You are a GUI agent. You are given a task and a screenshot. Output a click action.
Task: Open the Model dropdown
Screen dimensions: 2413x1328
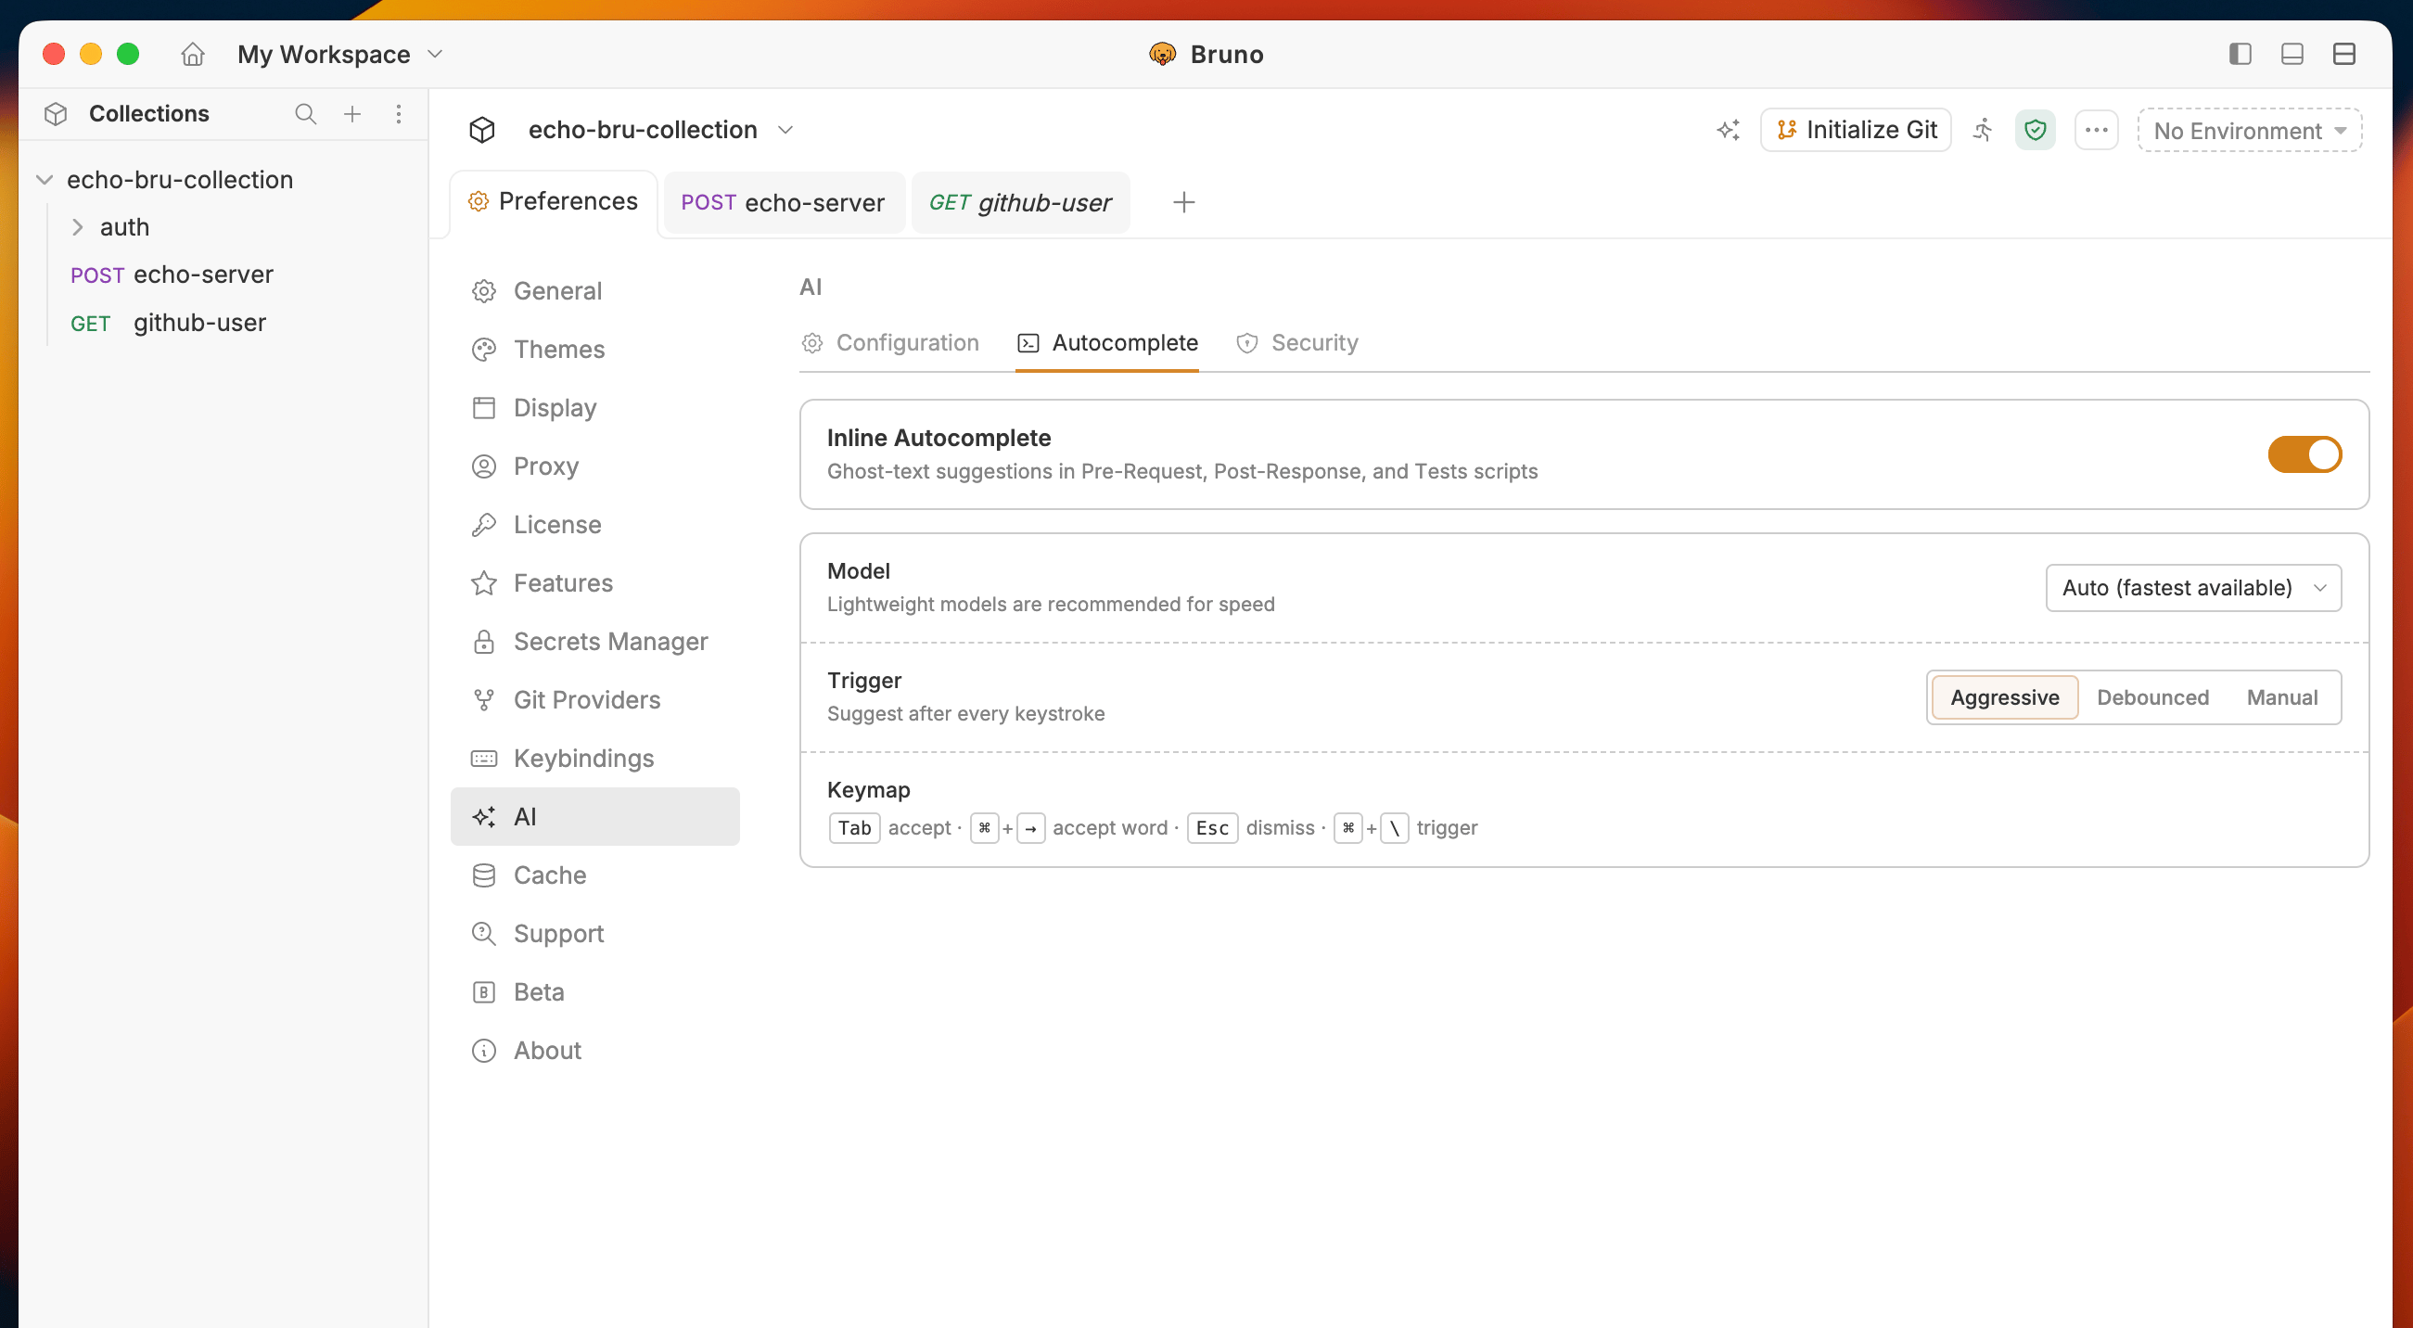click(x=2194, y=588)
